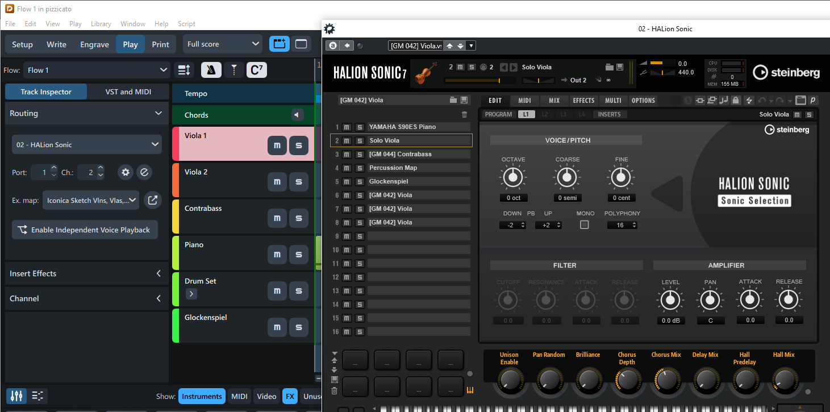Solo slot 4 Percussion Map

(x=359, y=168)
